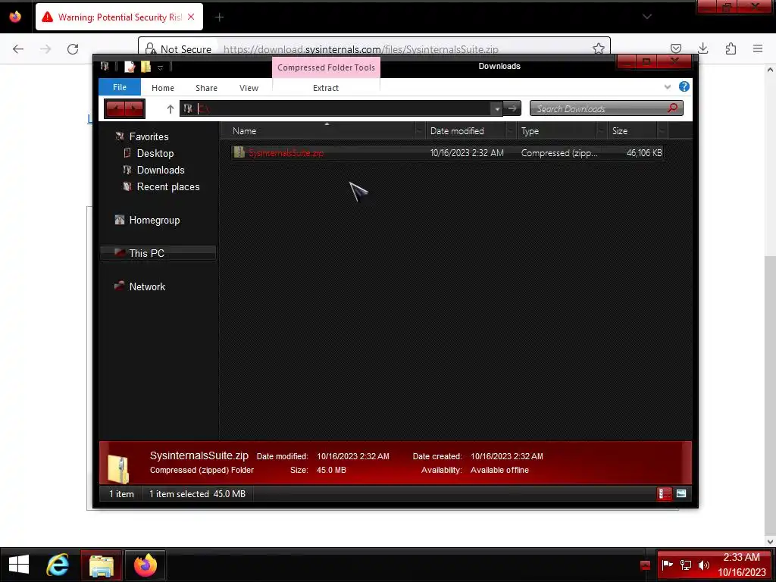Click the SysinternalsSuite.zip zip file icon

pos(239,152)
